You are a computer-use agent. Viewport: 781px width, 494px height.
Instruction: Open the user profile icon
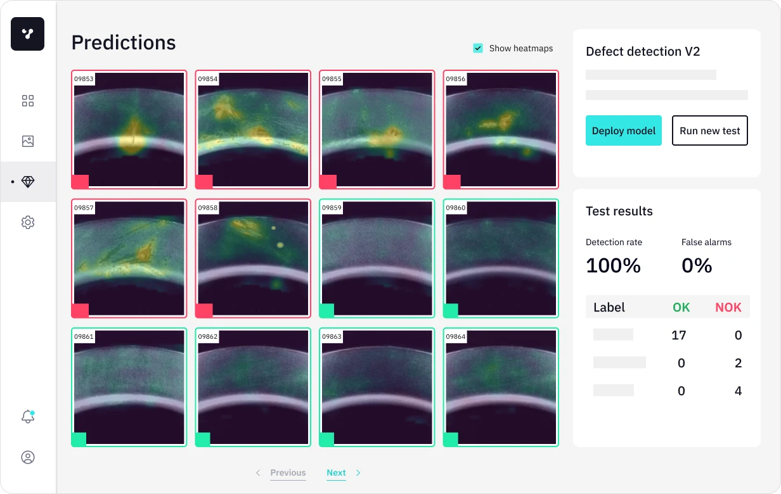point(28,457)
